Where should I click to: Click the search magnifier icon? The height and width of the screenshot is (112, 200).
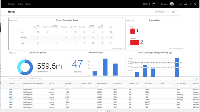click(195, 4)
